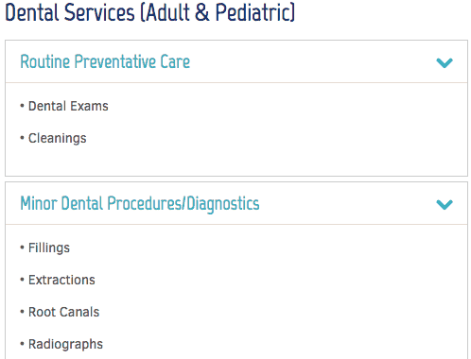The height and width of the screenshot is (359, 471).
Task: Click the Dental Exams list item
Action: [x=68, y=106]
